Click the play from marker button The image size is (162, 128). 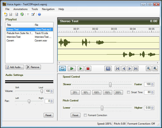point(72,69)
